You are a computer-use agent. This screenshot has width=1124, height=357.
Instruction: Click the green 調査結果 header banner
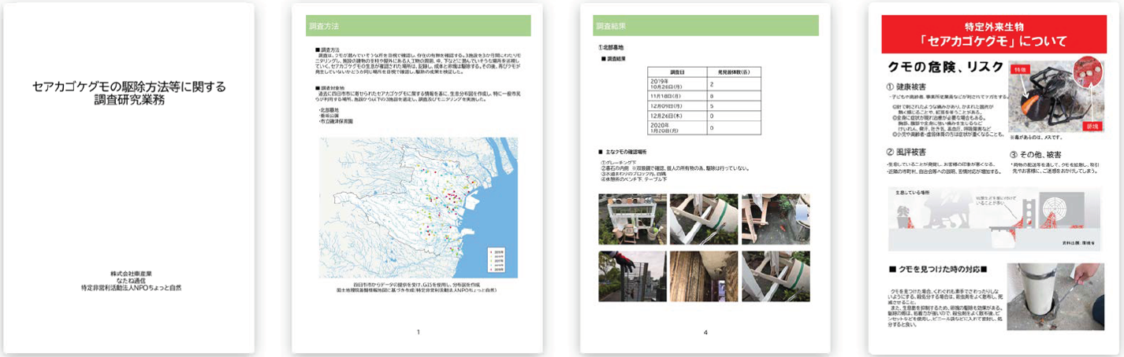coord(705,26)
